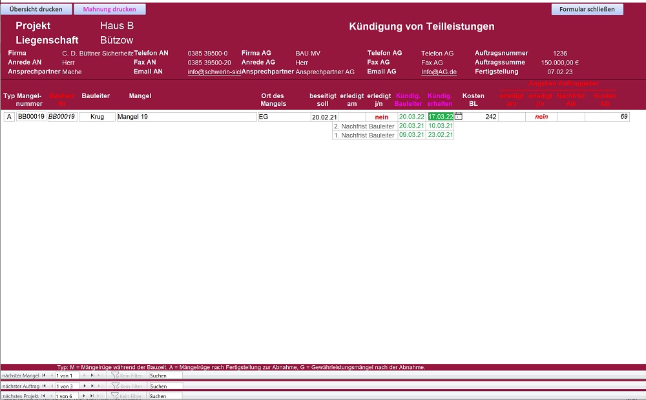Go to first record in nächster Auftrag bar
This screenshot has height=400, width=646.
[x=44, y=386]
